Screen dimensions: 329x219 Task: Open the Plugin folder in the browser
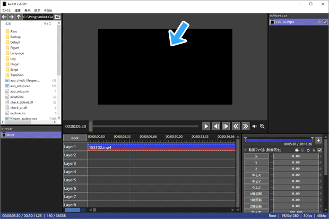click(14, 64)
